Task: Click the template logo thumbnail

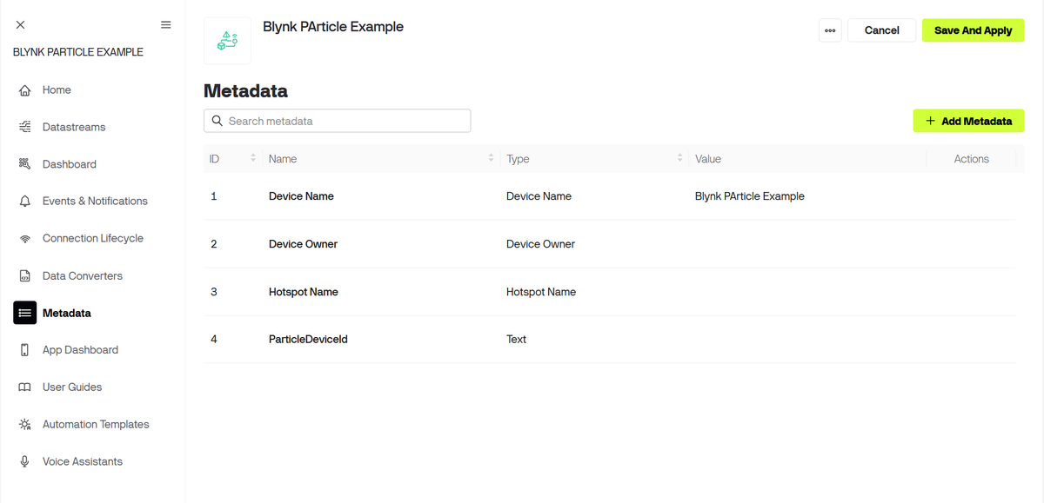Action: [x=227, y=40]
